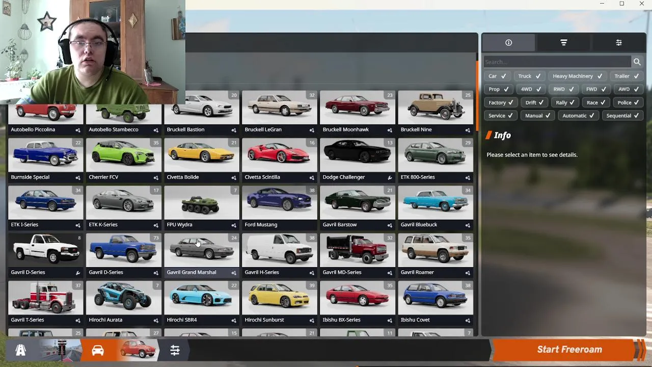Image resolution: width=652 pixels, height=367 pixels.
Task: Toggle the Police filter chip
Action: click(628, 102)
